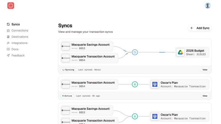Open Docs from the sidebar
This screenshot has width=221, height=124.
pos(15,49)
